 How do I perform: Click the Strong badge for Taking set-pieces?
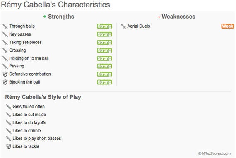pyautogui.click(x=104, y=42)
